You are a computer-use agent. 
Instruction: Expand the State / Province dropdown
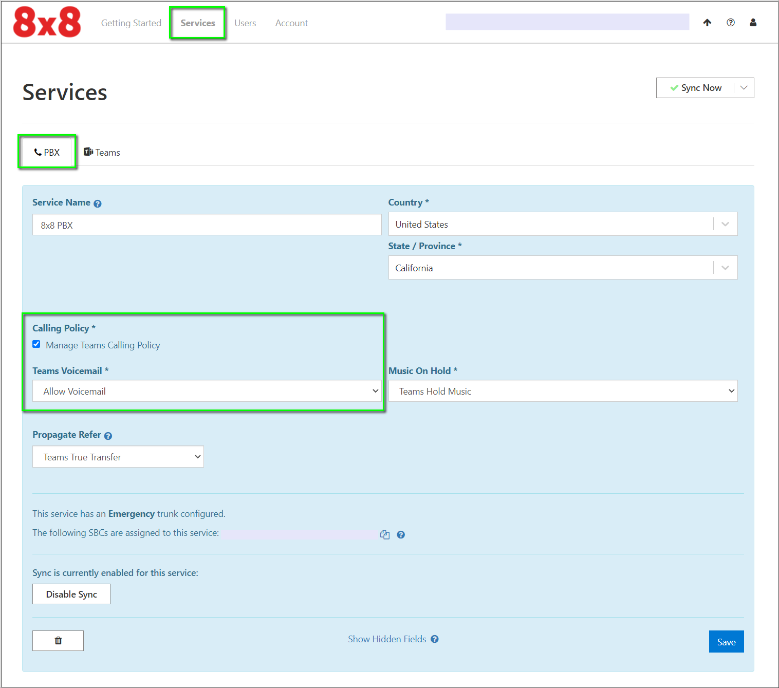[563, 268]
